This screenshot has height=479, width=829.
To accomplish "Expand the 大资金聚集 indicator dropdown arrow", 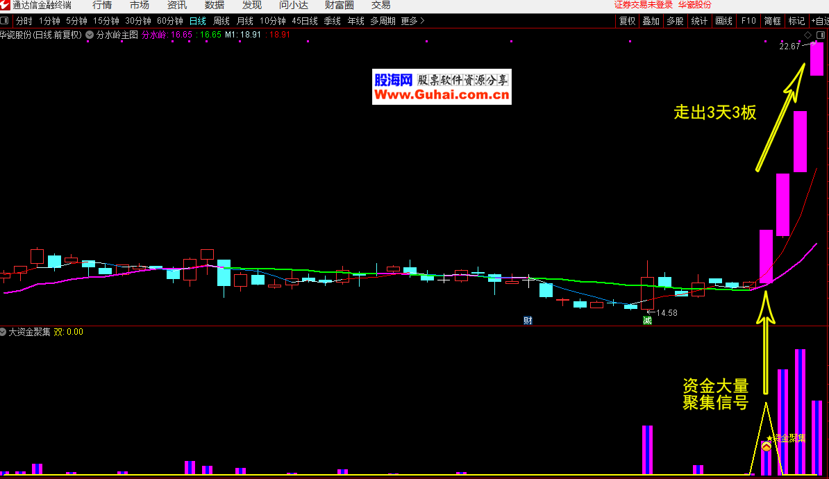I will 3,332.
